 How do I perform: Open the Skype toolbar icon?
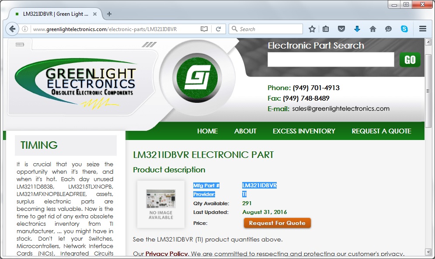[x=404, y=29]
